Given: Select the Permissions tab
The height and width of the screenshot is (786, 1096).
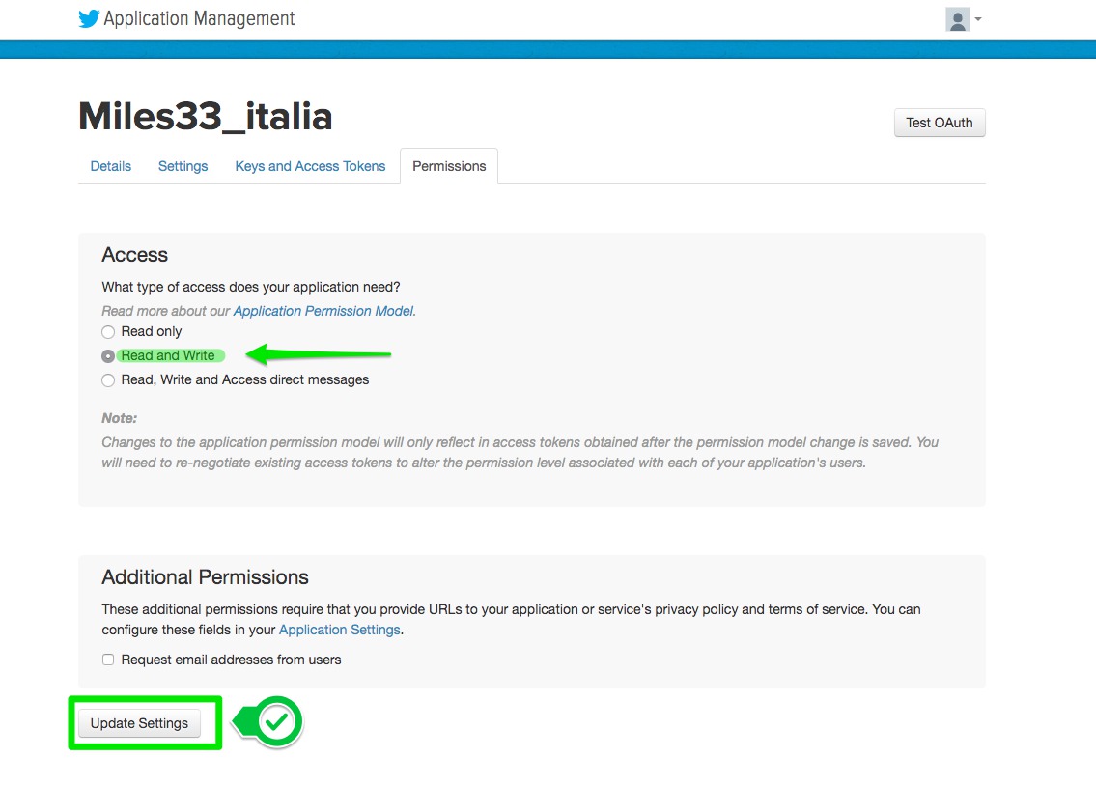Looking at the screenshot, I should click(x=449, y=166).
